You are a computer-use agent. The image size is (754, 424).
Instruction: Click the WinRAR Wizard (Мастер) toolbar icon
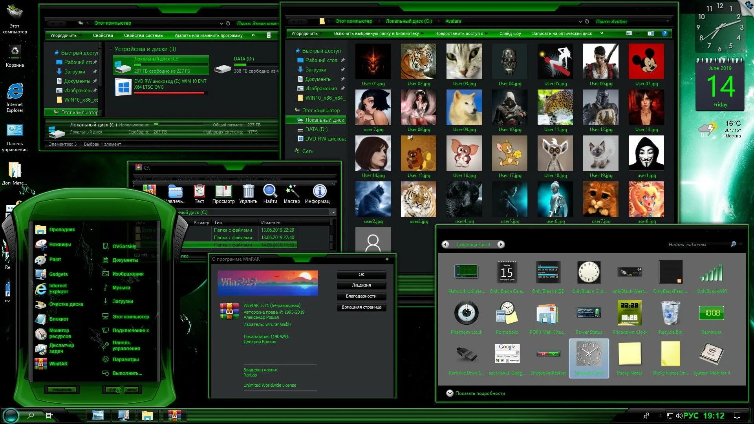292,192
